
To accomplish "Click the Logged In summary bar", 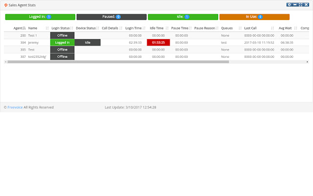I will 40,17.
